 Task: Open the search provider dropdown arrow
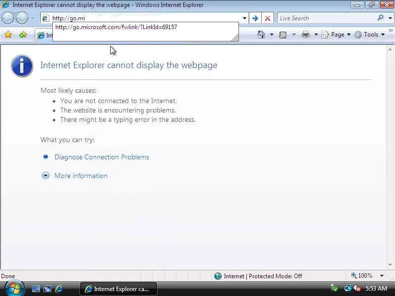(390, 18)
